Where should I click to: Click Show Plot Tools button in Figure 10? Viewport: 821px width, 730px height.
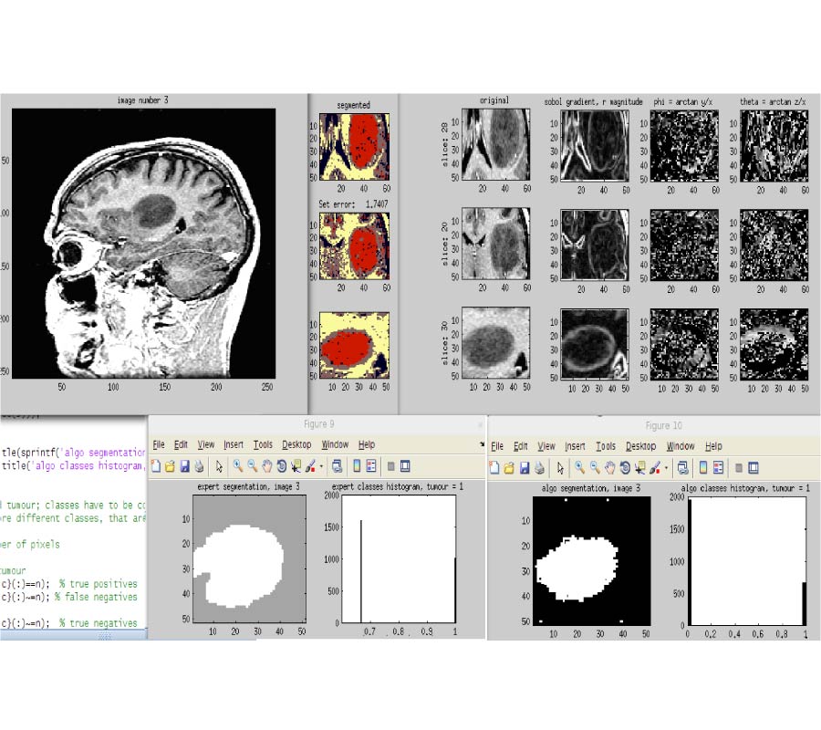[753, 466]
